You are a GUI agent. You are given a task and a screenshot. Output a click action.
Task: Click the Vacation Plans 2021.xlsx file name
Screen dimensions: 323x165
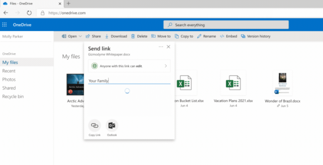coord(233,101)
